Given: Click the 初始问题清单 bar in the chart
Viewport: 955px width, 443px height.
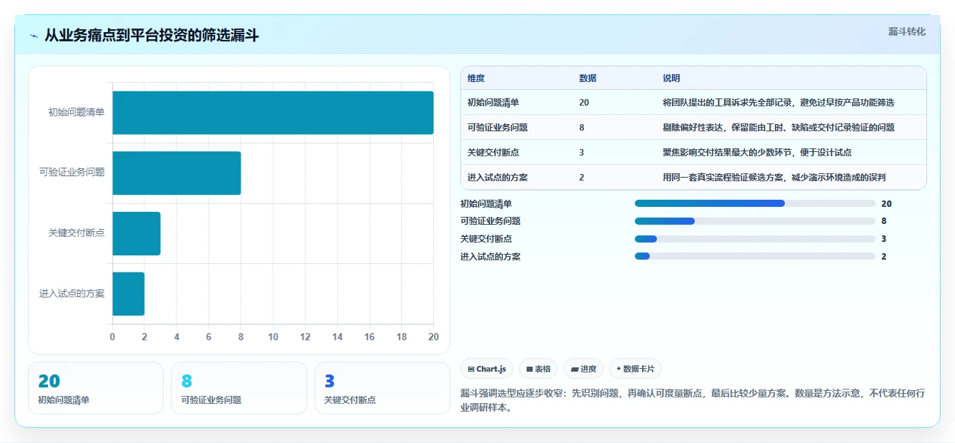Looking at the screenshot, I should tap(273, 113).
